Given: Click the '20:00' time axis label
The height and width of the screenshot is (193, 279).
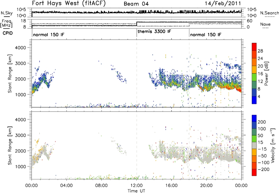Looking at the screenshot, I should point(206,186).
